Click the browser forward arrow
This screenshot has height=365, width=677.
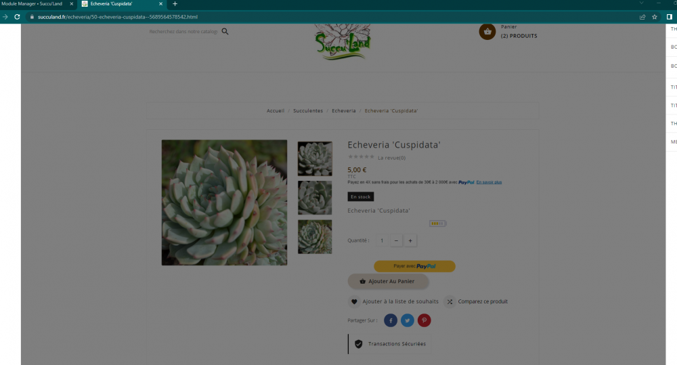click(x=5, y=17)
